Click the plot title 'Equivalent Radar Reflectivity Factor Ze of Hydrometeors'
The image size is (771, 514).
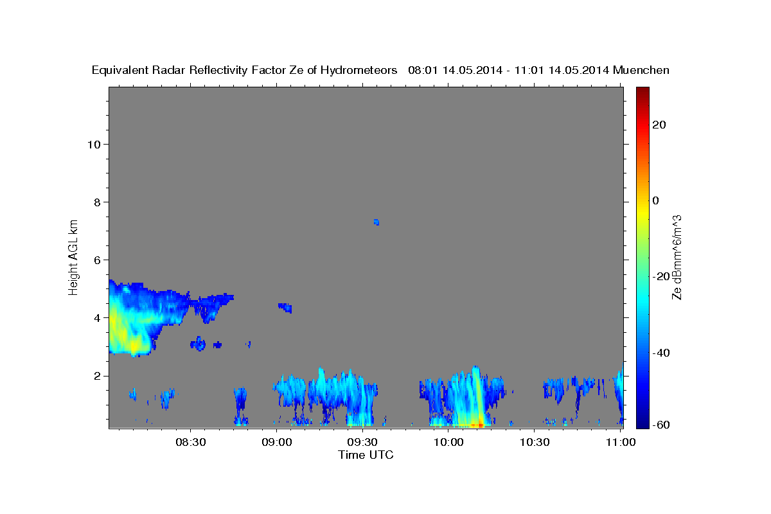coord(244,71)
